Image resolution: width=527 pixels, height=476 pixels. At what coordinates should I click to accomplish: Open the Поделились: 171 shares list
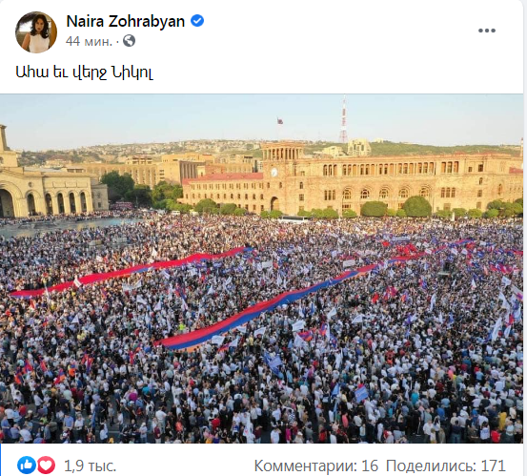[446, 466]
